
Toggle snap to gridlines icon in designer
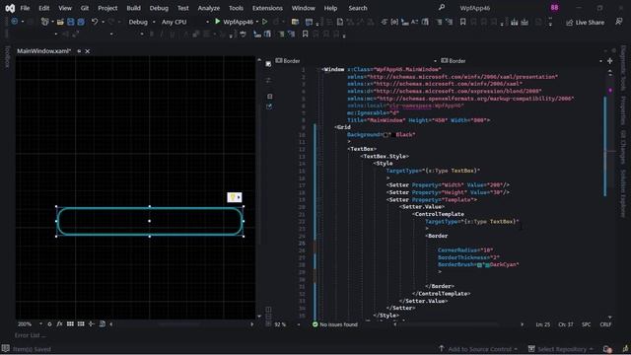(x=81, y=324)
